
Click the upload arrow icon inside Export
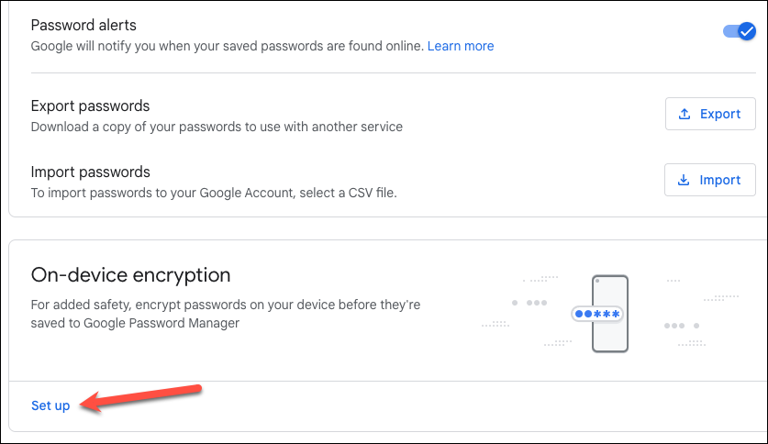(x=684, y=114)
